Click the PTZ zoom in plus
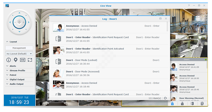 tap(23, 22)
